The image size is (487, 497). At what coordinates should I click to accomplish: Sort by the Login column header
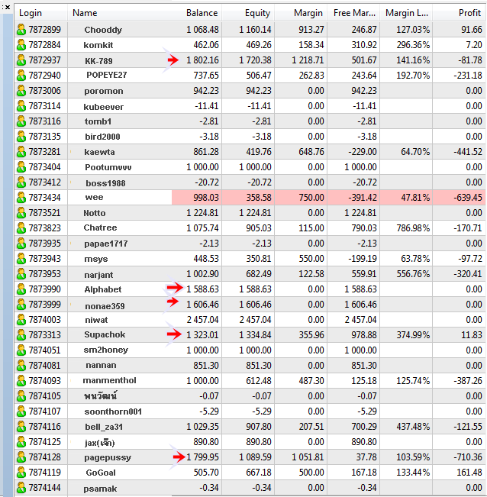pos(31,13)
